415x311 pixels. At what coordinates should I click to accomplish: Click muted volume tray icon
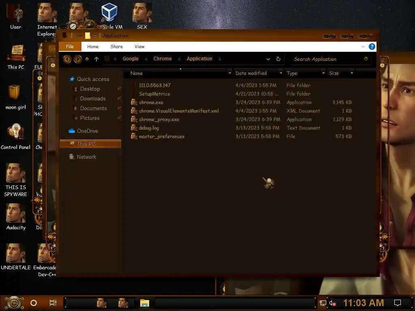(332, 303)
